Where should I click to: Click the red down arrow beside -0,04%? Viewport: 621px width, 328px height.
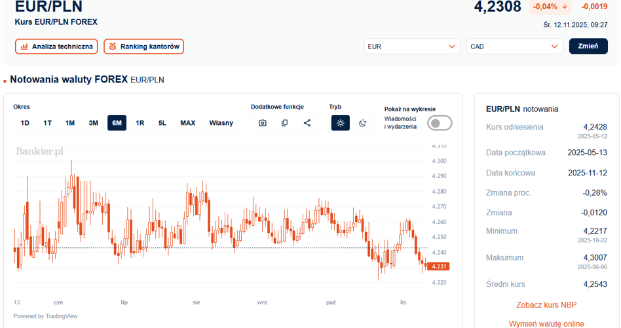[x=565, y=7]
